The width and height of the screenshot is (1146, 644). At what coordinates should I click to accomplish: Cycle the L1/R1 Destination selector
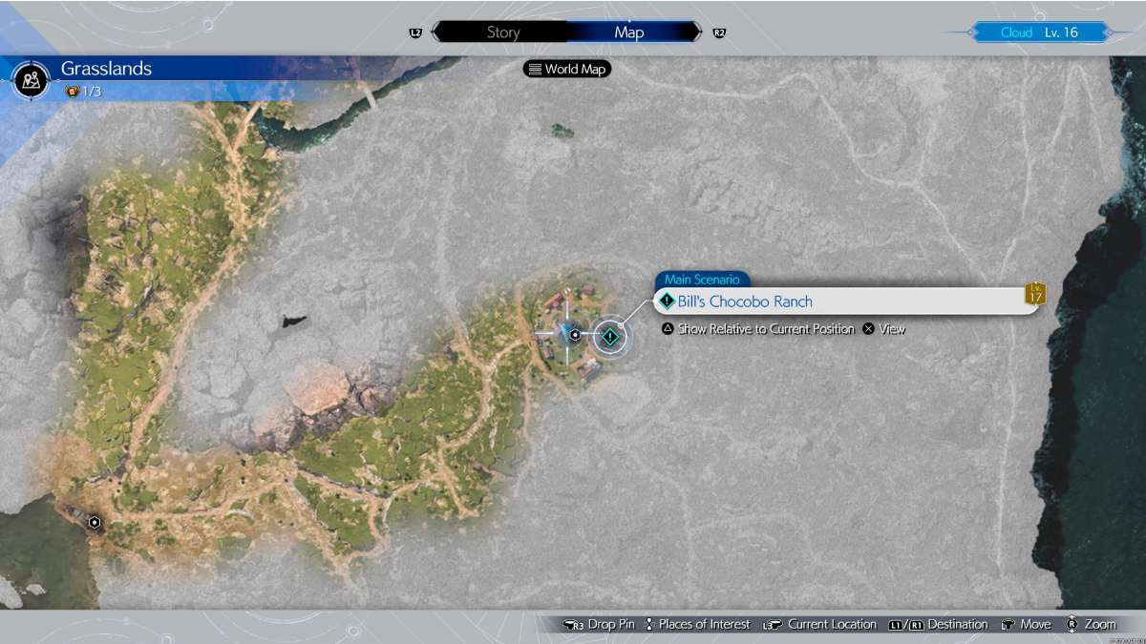(x=938, y=624)
